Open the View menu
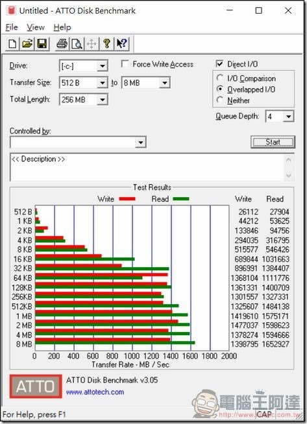 pyautogui.click(x=36, y=27)
